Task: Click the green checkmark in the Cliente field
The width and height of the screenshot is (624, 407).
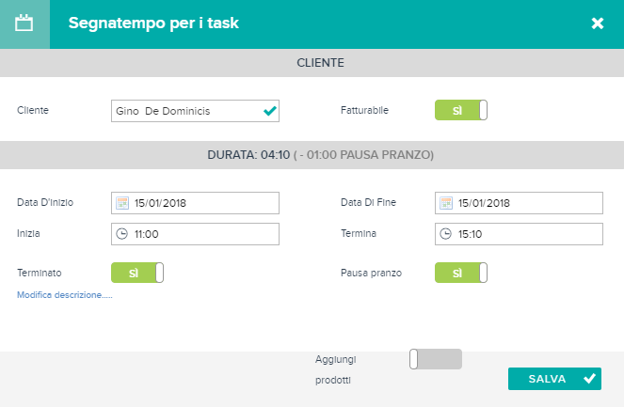Action: point(270,111)
